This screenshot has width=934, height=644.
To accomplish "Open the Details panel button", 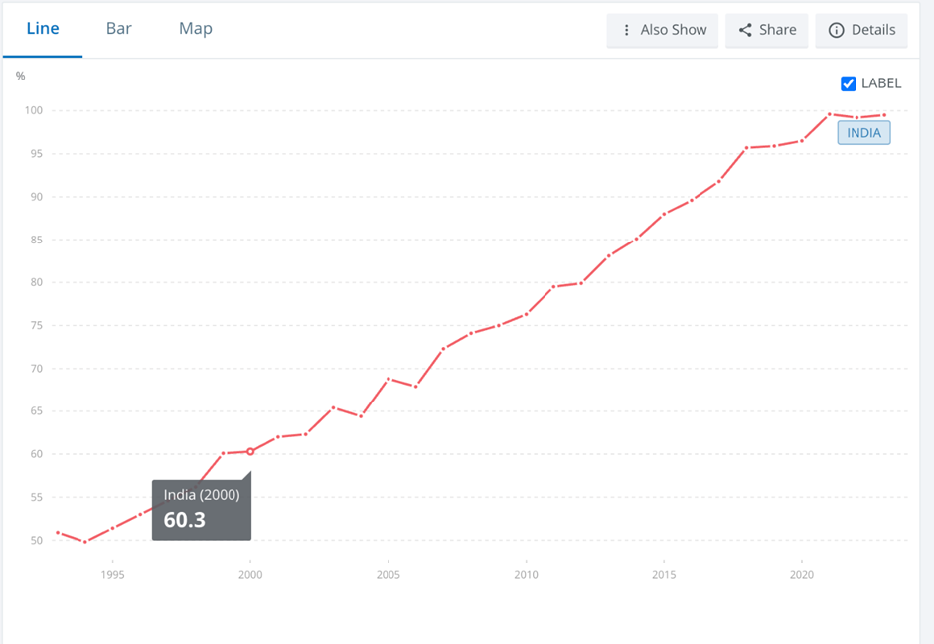I will click(861, 30).
